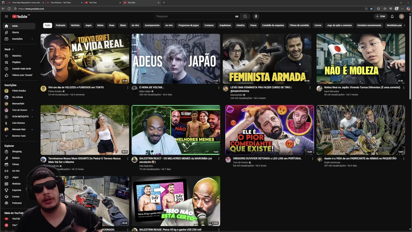Open options for Gregorio Duvivier video
The width and height of the screenshot is (412, 232).
312,159
